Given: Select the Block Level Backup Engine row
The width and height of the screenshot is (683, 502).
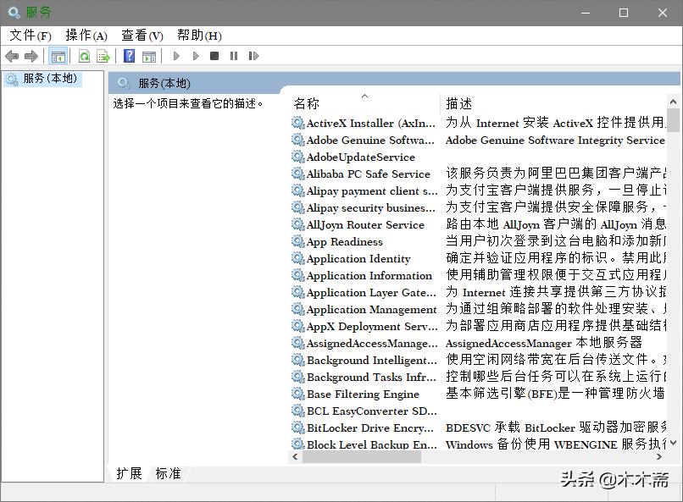Looking at the screenshot, I should coord(478,444).
